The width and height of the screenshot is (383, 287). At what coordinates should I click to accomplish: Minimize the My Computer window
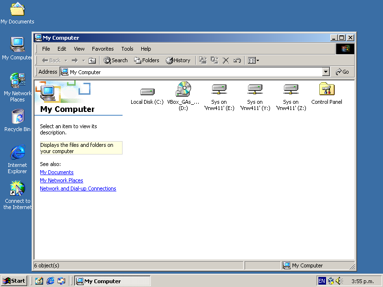pyautogui.click(x=334, y=38)
